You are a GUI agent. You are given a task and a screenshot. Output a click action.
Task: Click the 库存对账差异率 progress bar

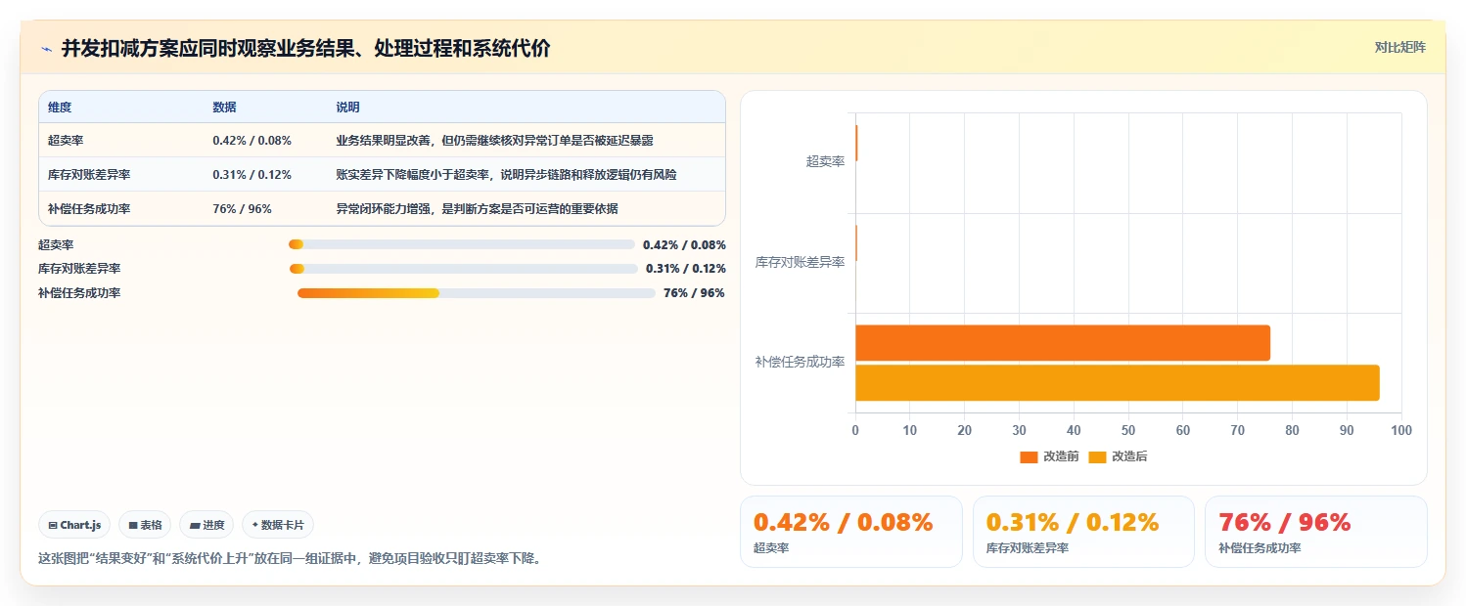[x=463, y=269]
